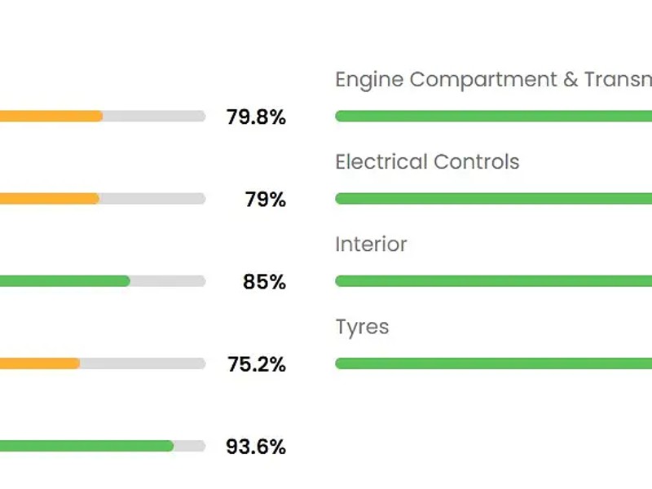Select the 79% score value
The height and width of the screenshot is (489, 652).
tap(265, 200)
